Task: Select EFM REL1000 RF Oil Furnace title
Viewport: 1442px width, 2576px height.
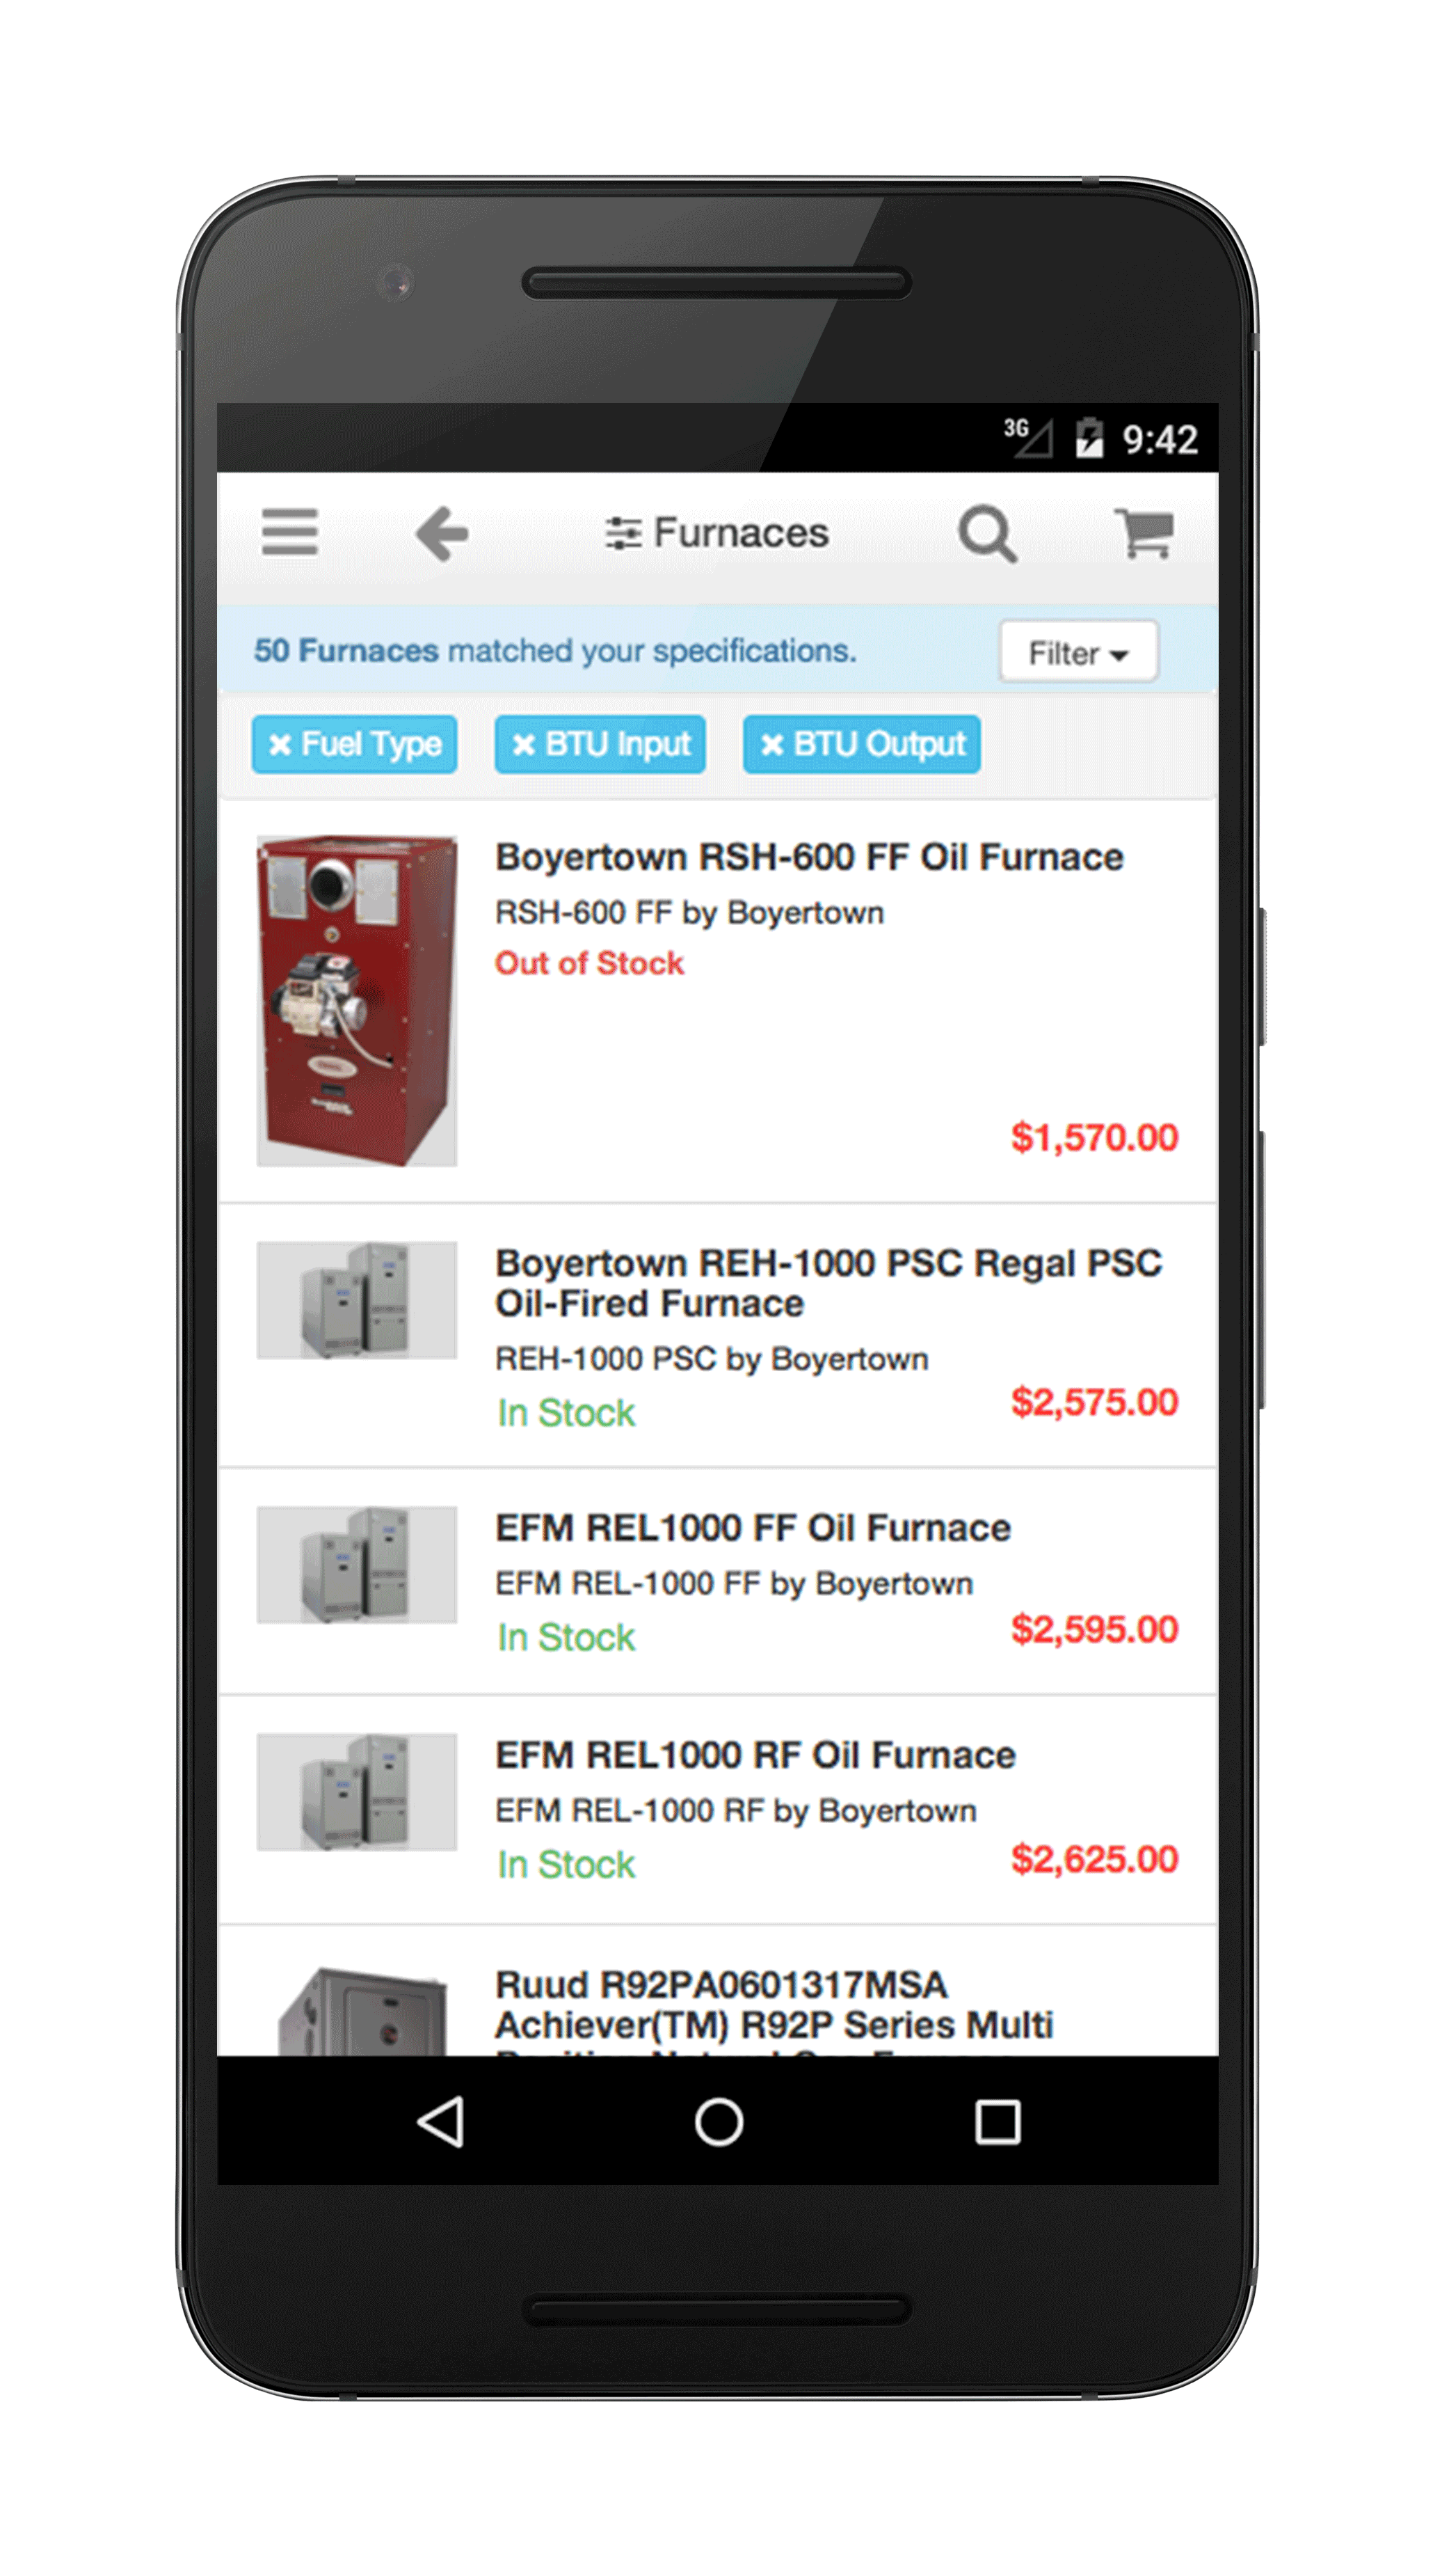Action: point(755,1755)
